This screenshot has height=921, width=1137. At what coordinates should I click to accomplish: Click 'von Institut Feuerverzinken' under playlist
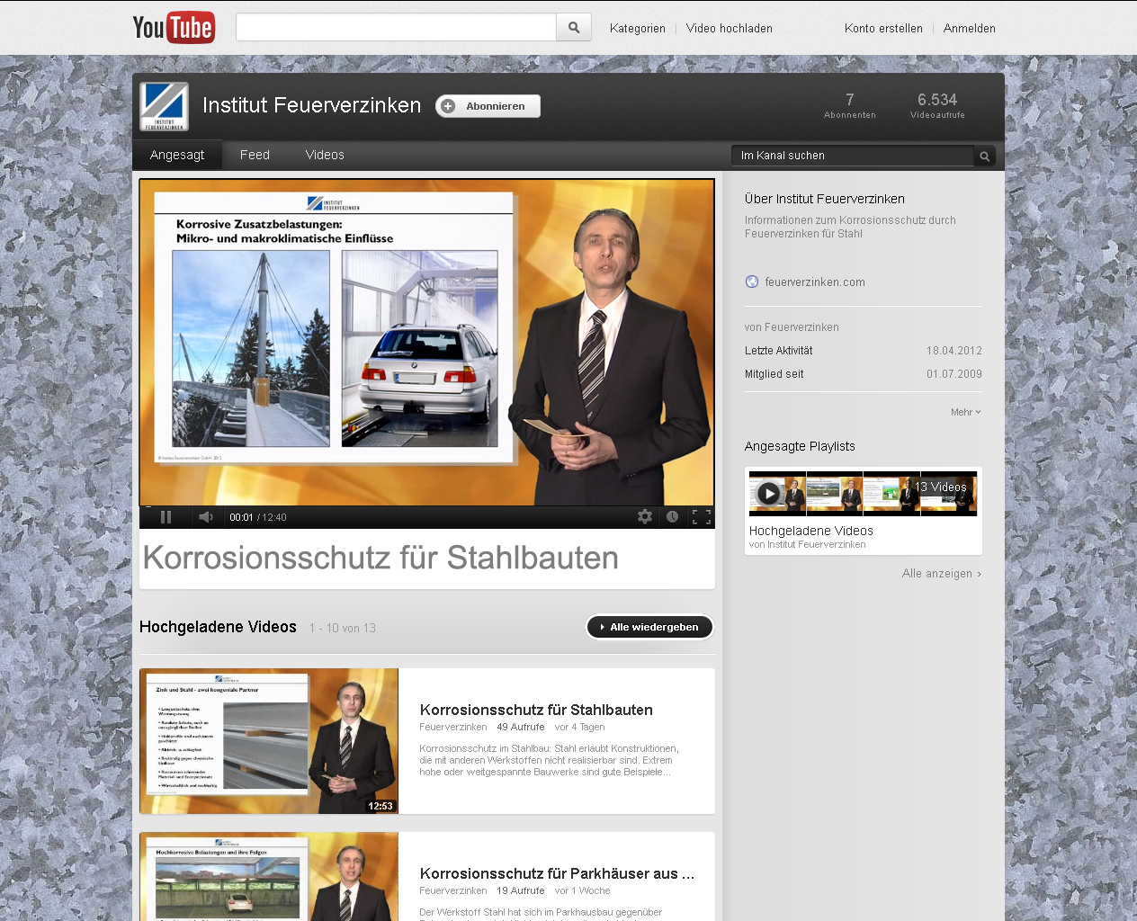[x=808, y=544]
